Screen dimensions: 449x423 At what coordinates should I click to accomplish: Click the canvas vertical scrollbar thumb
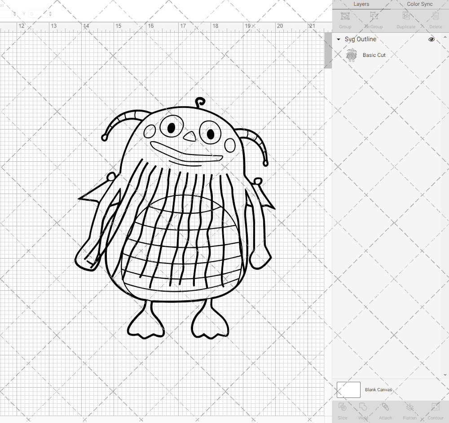328,50
